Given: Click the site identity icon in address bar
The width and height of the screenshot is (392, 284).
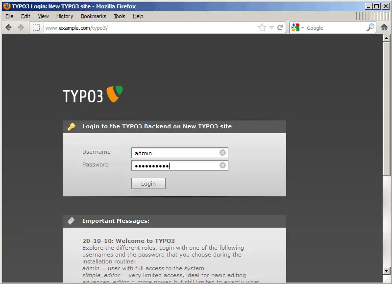Looking at the screenshot, I should [36, 28].
